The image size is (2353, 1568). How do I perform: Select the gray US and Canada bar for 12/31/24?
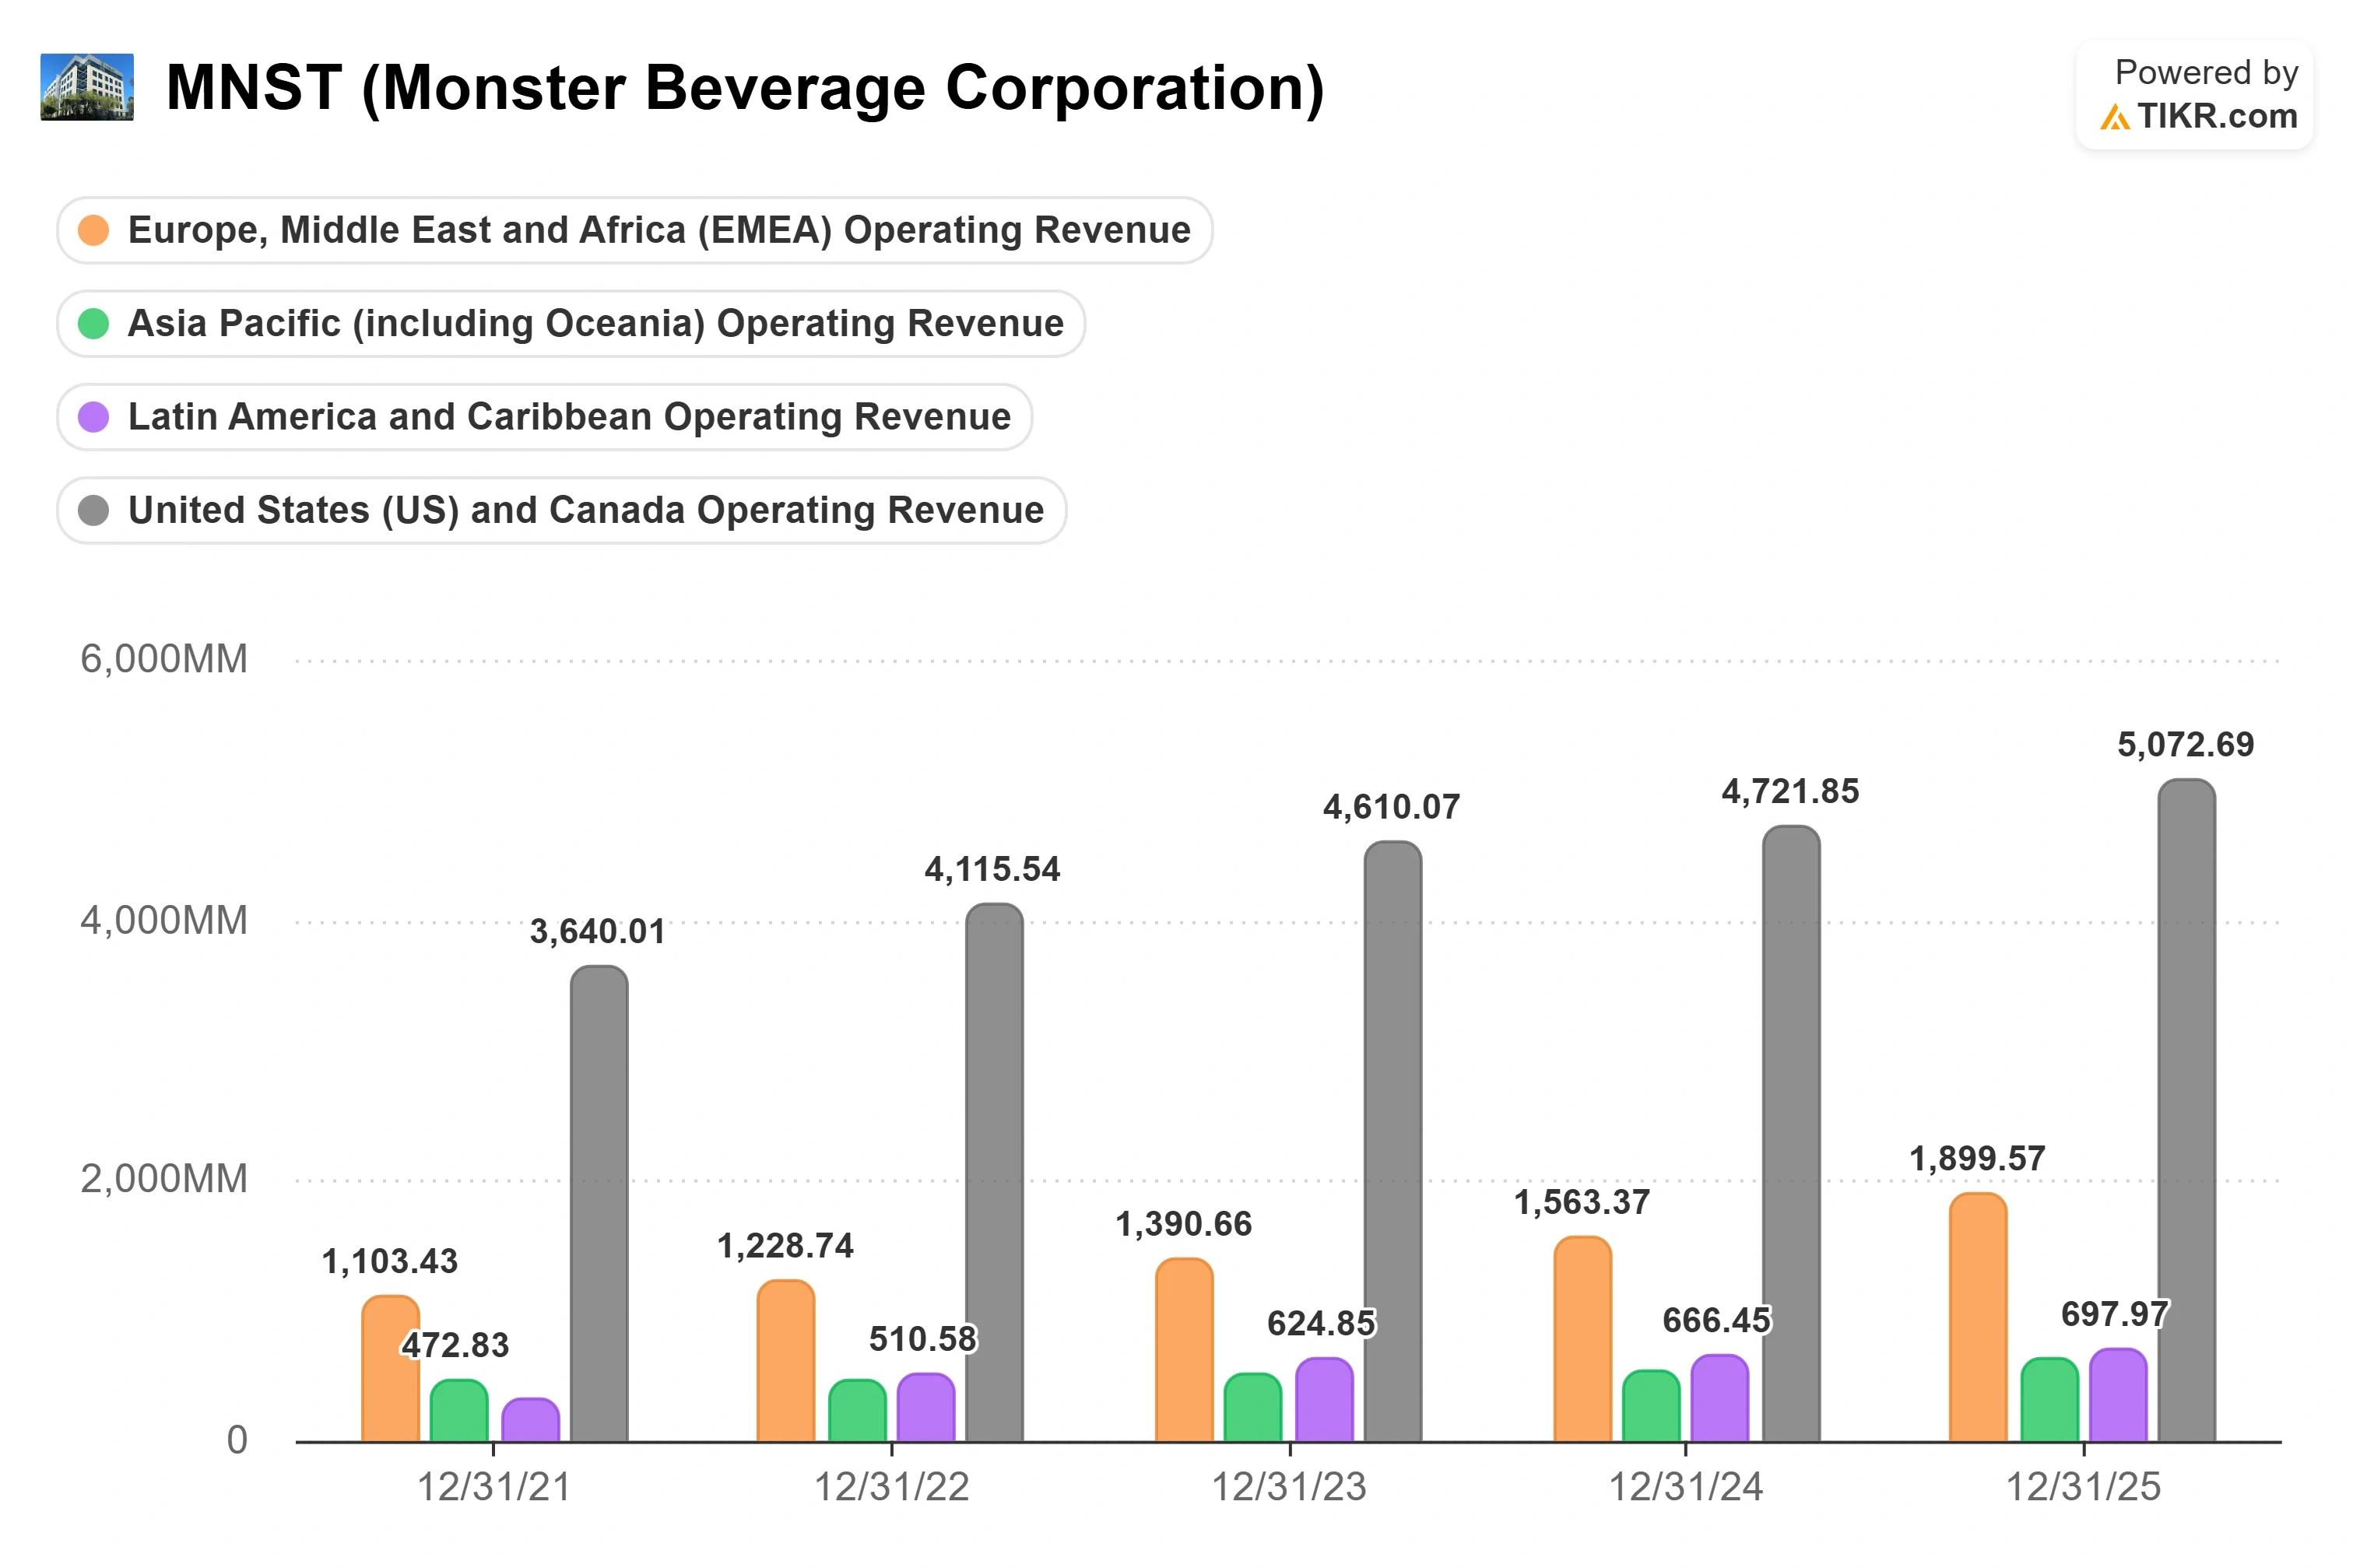tap(1791, 1134)
